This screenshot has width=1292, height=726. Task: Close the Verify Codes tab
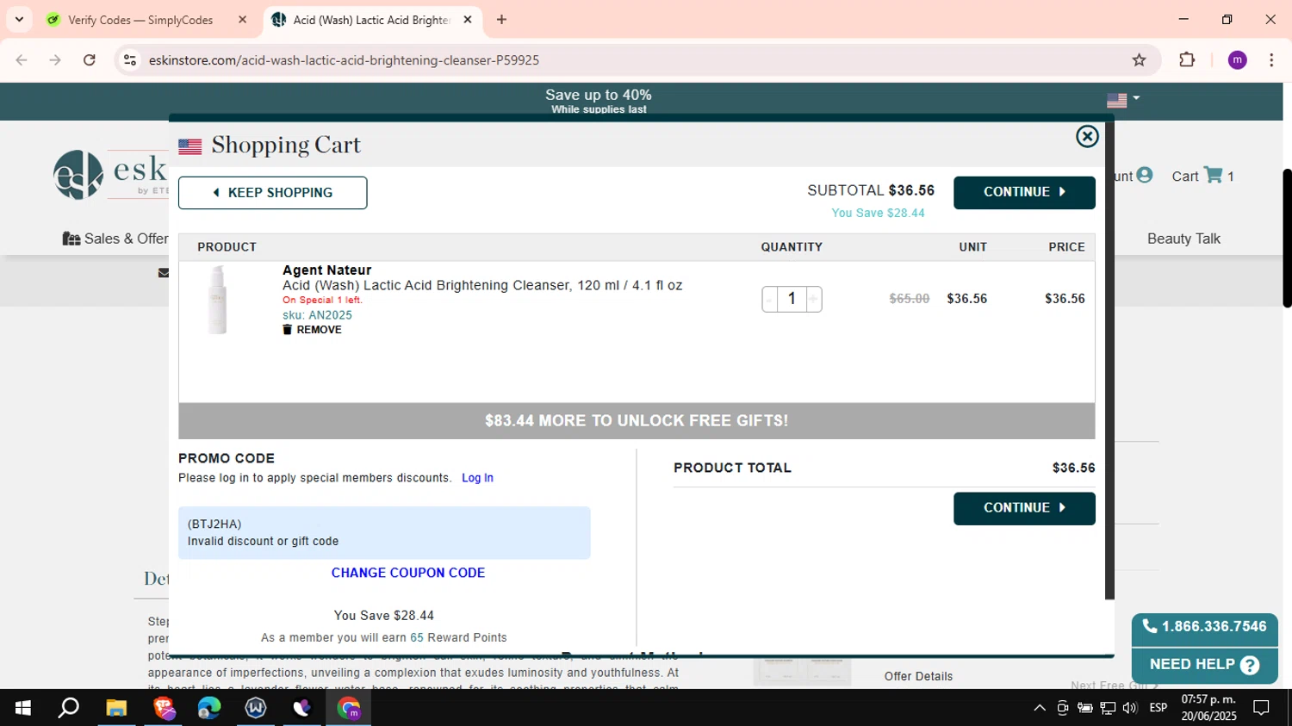coord(242,20)
